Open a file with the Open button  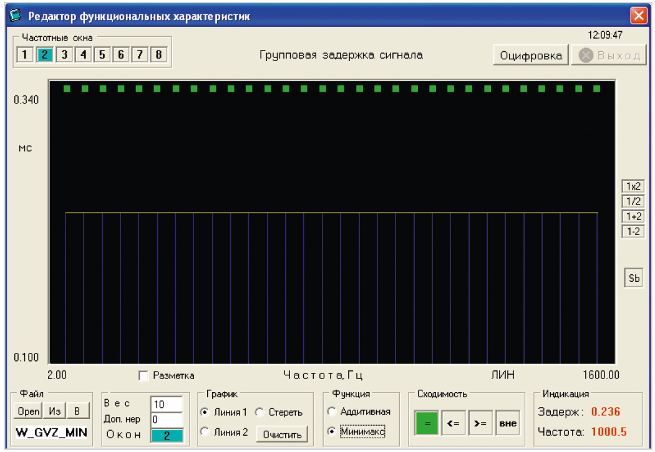[28, 411]
